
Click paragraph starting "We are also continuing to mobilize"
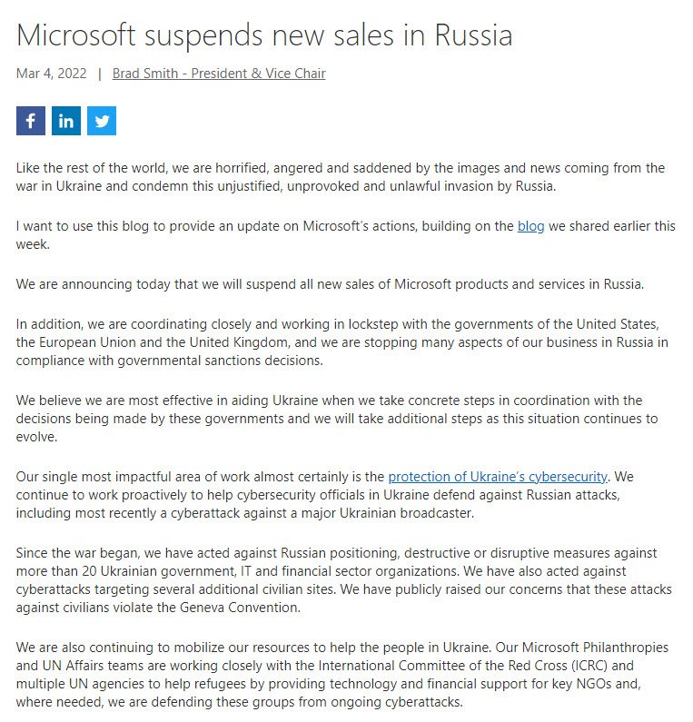(x=342, y=675)
